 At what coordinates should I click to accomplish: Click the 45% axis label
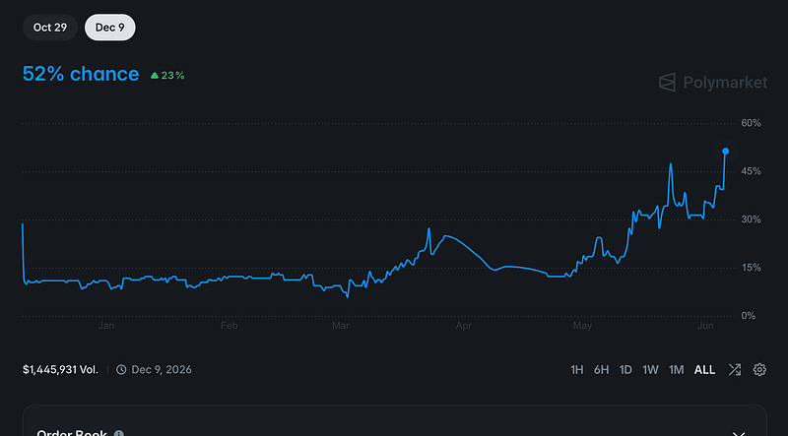tap(751, 172)
